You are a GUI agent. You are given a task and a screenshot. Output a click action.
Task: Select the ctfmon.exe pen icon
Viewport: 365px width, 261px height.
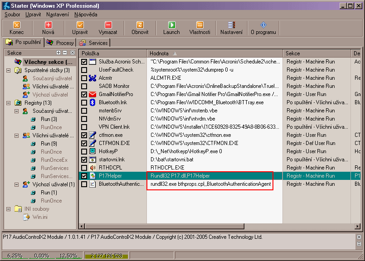tap(92, 135)
